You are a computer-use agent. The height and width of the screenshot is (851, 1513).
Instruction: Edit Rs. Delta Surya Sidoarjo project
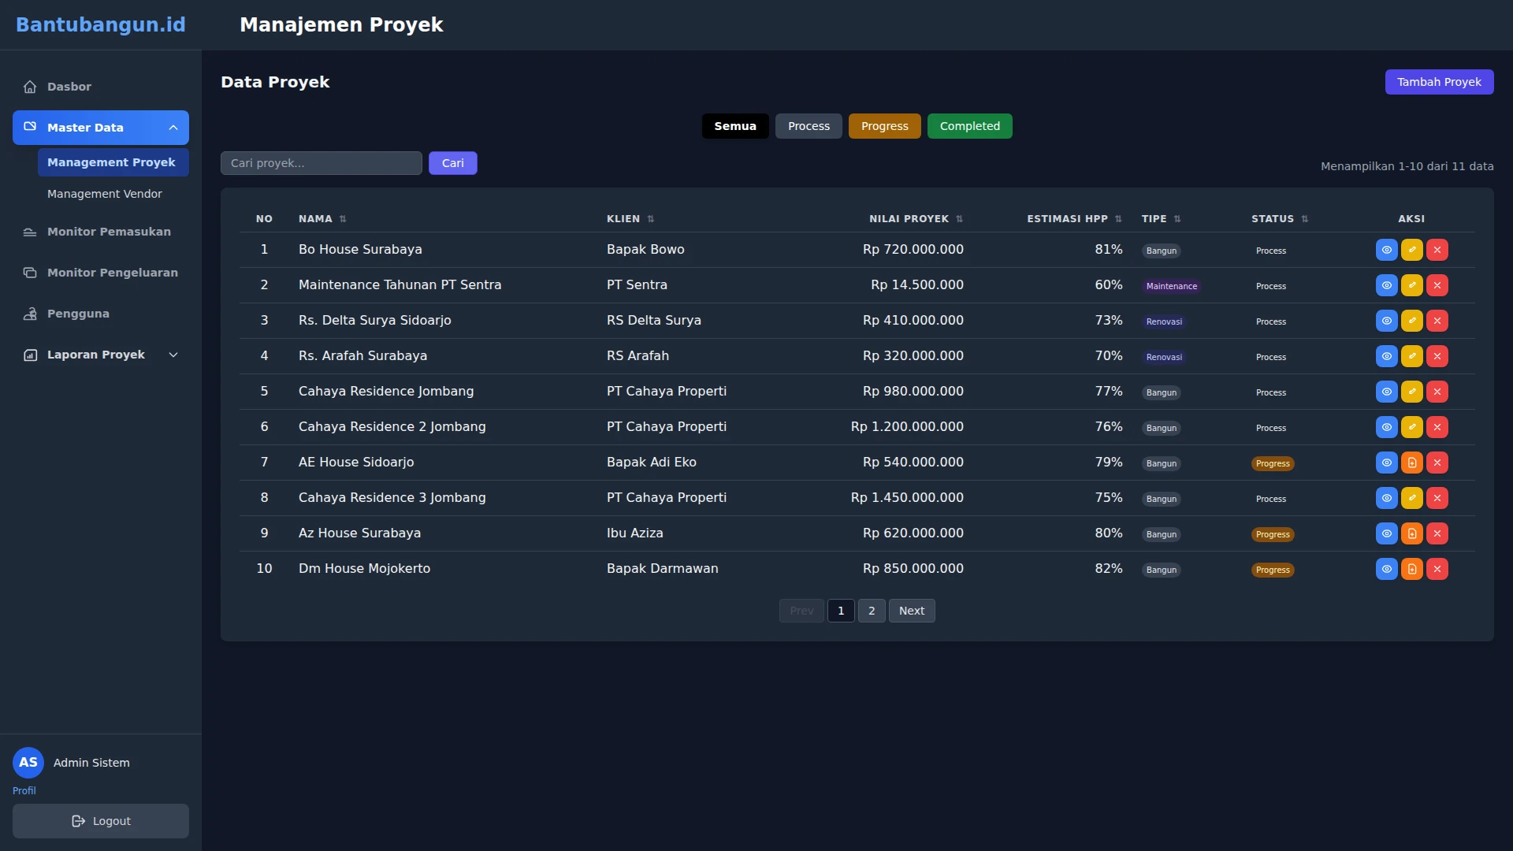1411,321
